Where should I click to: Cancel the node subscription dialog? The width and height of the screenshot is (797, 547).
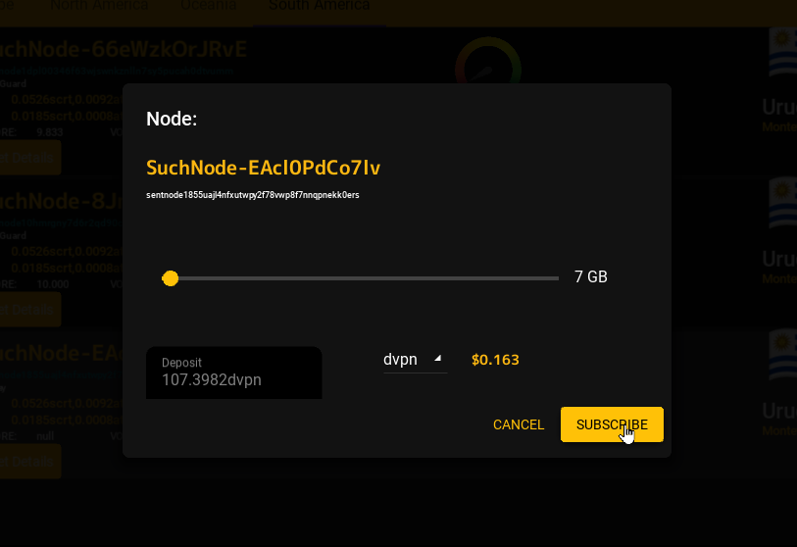[x=519, y=424]
